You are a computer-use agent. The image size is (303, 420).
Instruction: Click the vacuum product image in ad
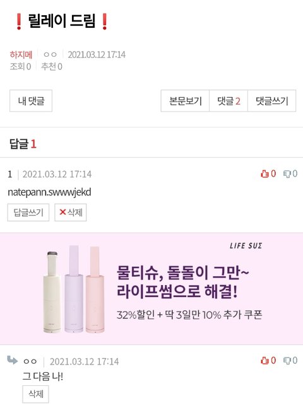pyautogui.click(x=74, y=289)
